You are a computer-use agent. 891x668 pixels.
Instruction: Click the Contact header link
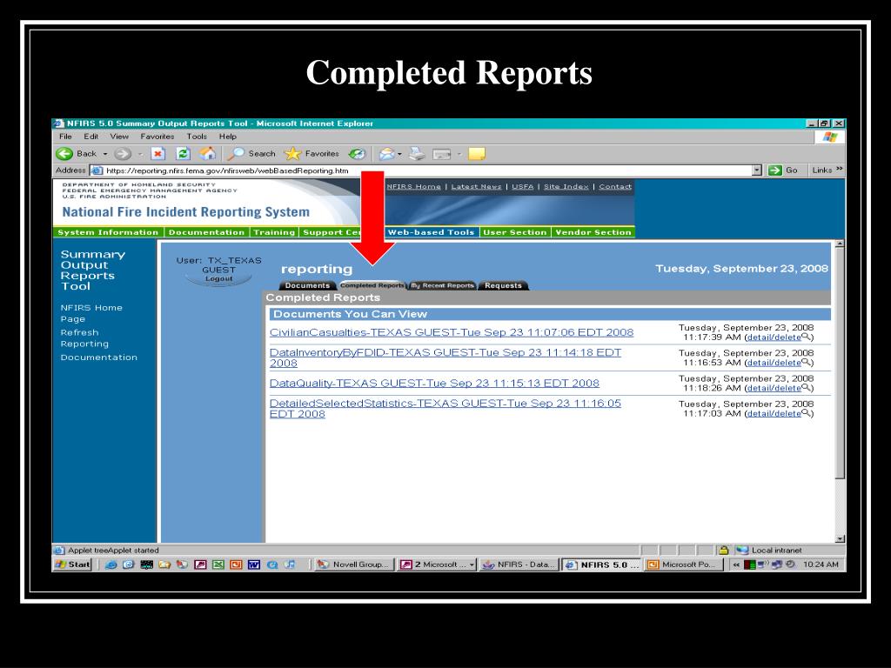coord(615,186)
